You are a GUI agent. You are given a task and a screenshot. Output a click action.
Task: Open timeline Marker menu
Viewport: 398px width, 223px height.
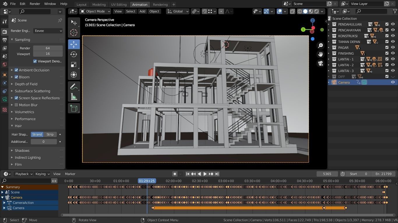70,174
